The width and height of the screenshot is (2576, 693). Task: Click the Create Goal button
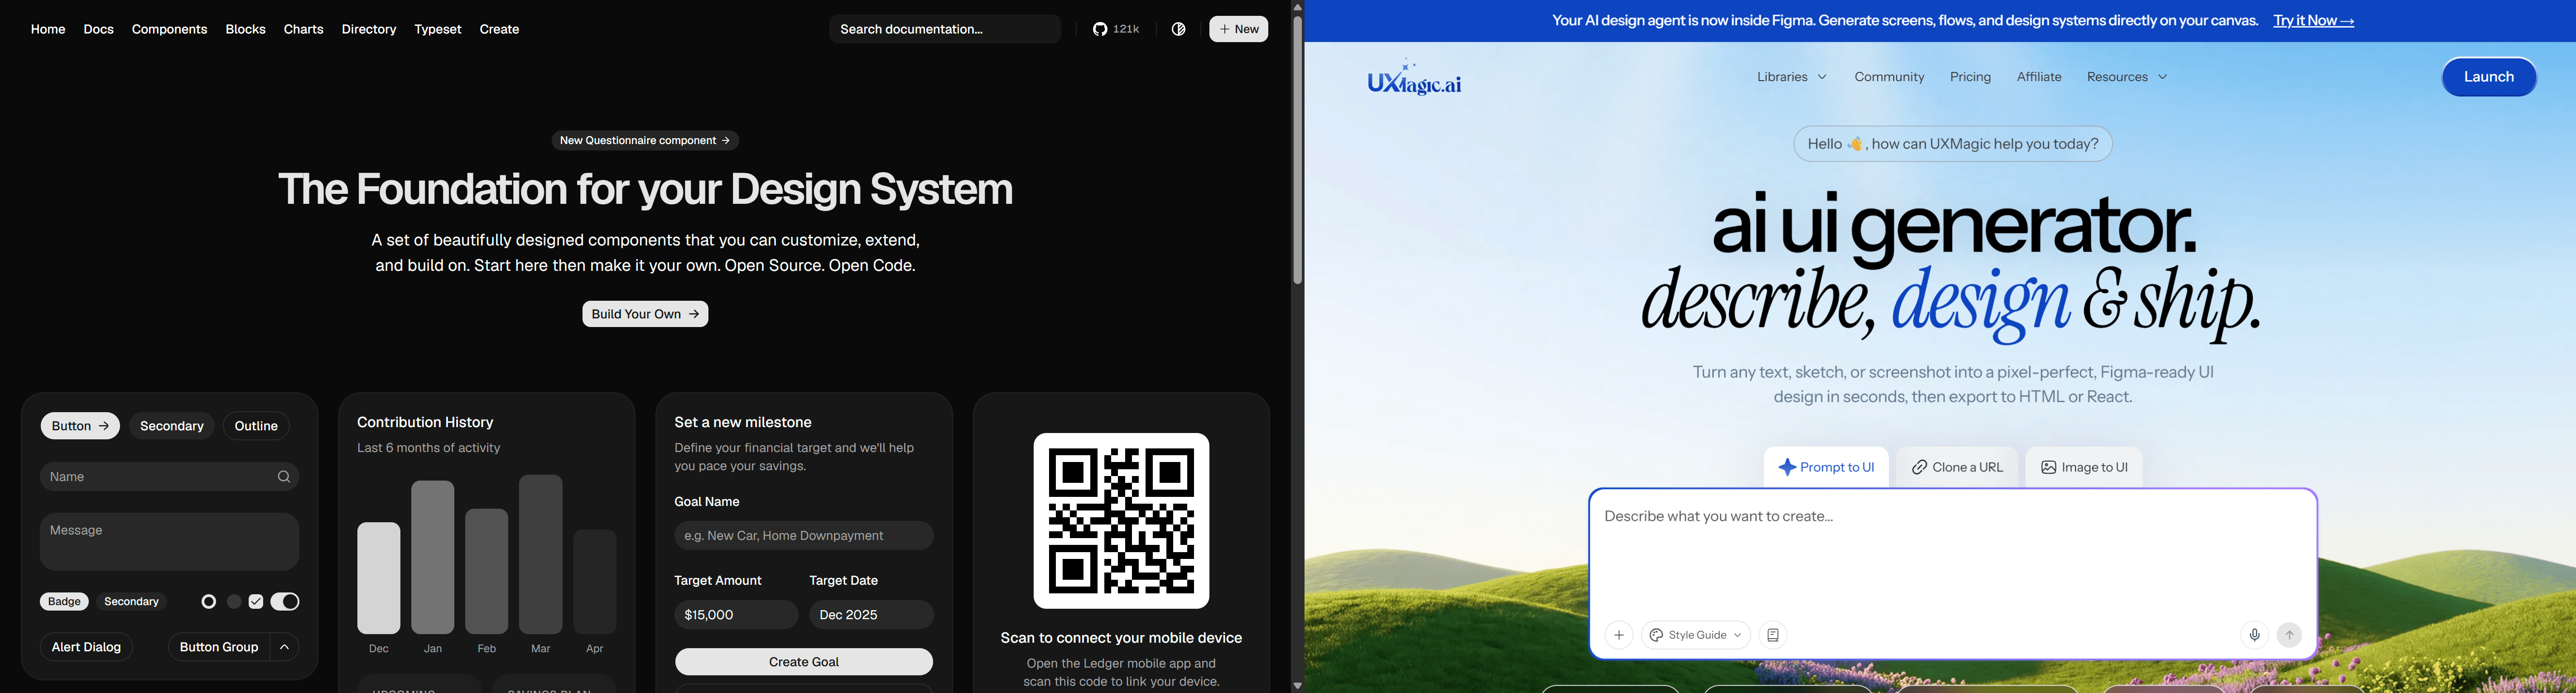pos(804,662)
